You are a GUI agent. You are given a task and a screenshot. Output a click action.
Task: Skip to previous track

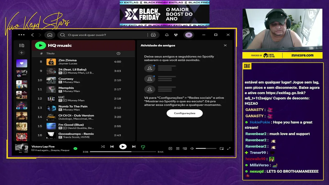[x=112, y=146]
